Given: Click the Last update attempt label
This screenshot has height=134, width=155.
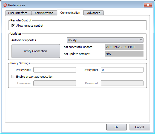Looking at the screenshot, I should [x=76, y=54].
